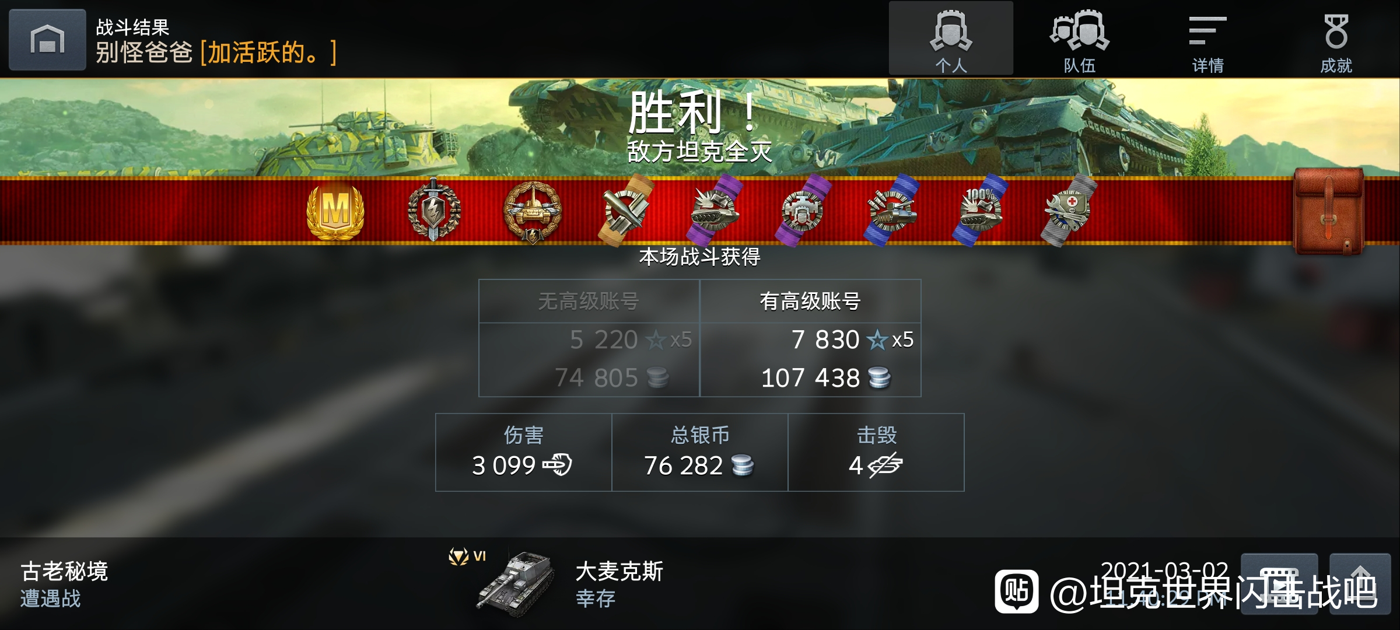The image size is (1400, 630).
Task: Tap the 总银币 total credits box
Action: tap(699, 452)
